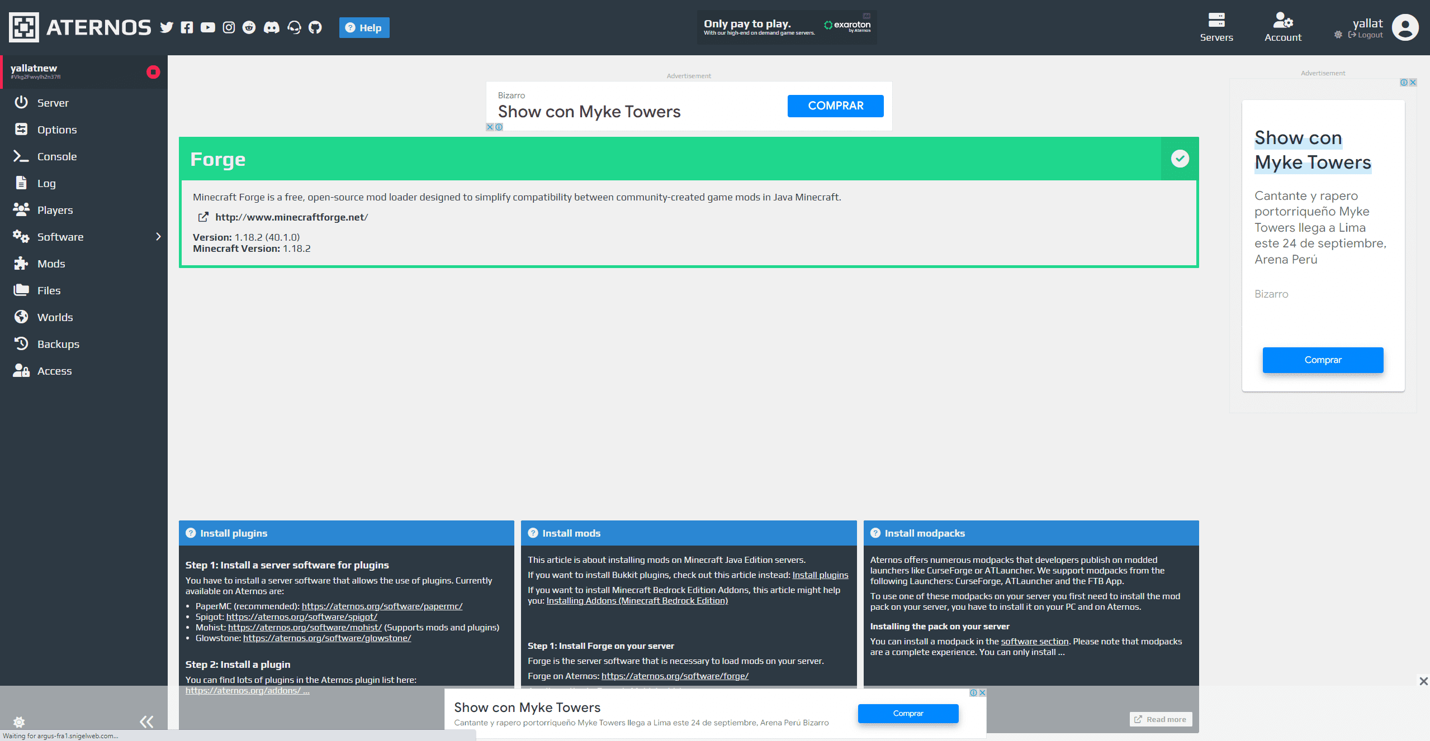The height and width of the screenshot is (741, 1430).
Task: Expand the Software submenu arrow
Action: (x=158, y=237)
